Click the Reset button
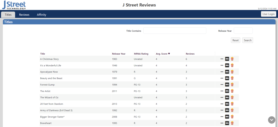Viewport: 278px width, 127px height. 235,40
